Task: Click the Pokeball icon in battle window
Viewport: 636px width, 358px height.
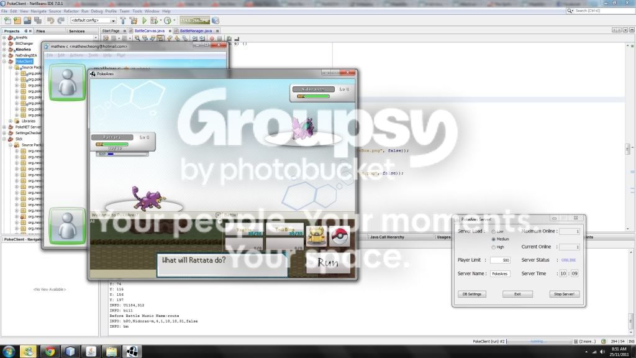Action: coord(340,236)
